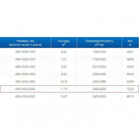
Task: Click the area value 6,22
Action: pyautogui.click(x=64, y=52)
